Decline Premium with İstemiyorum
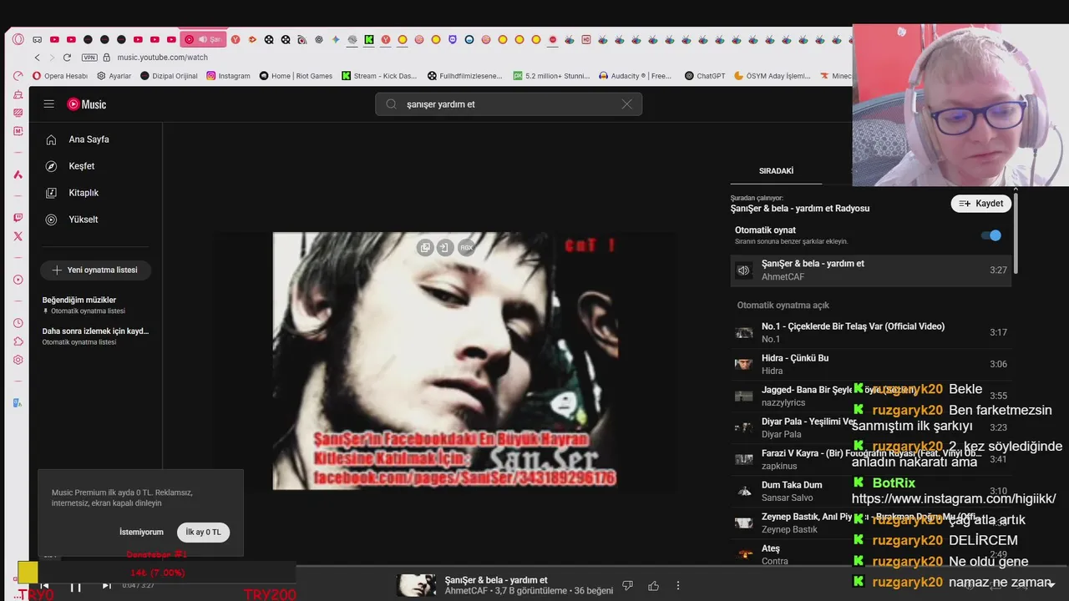Image resolution: width=1069 pixels, height=601 pixels. pyautogui.click(x=141, y=533)
